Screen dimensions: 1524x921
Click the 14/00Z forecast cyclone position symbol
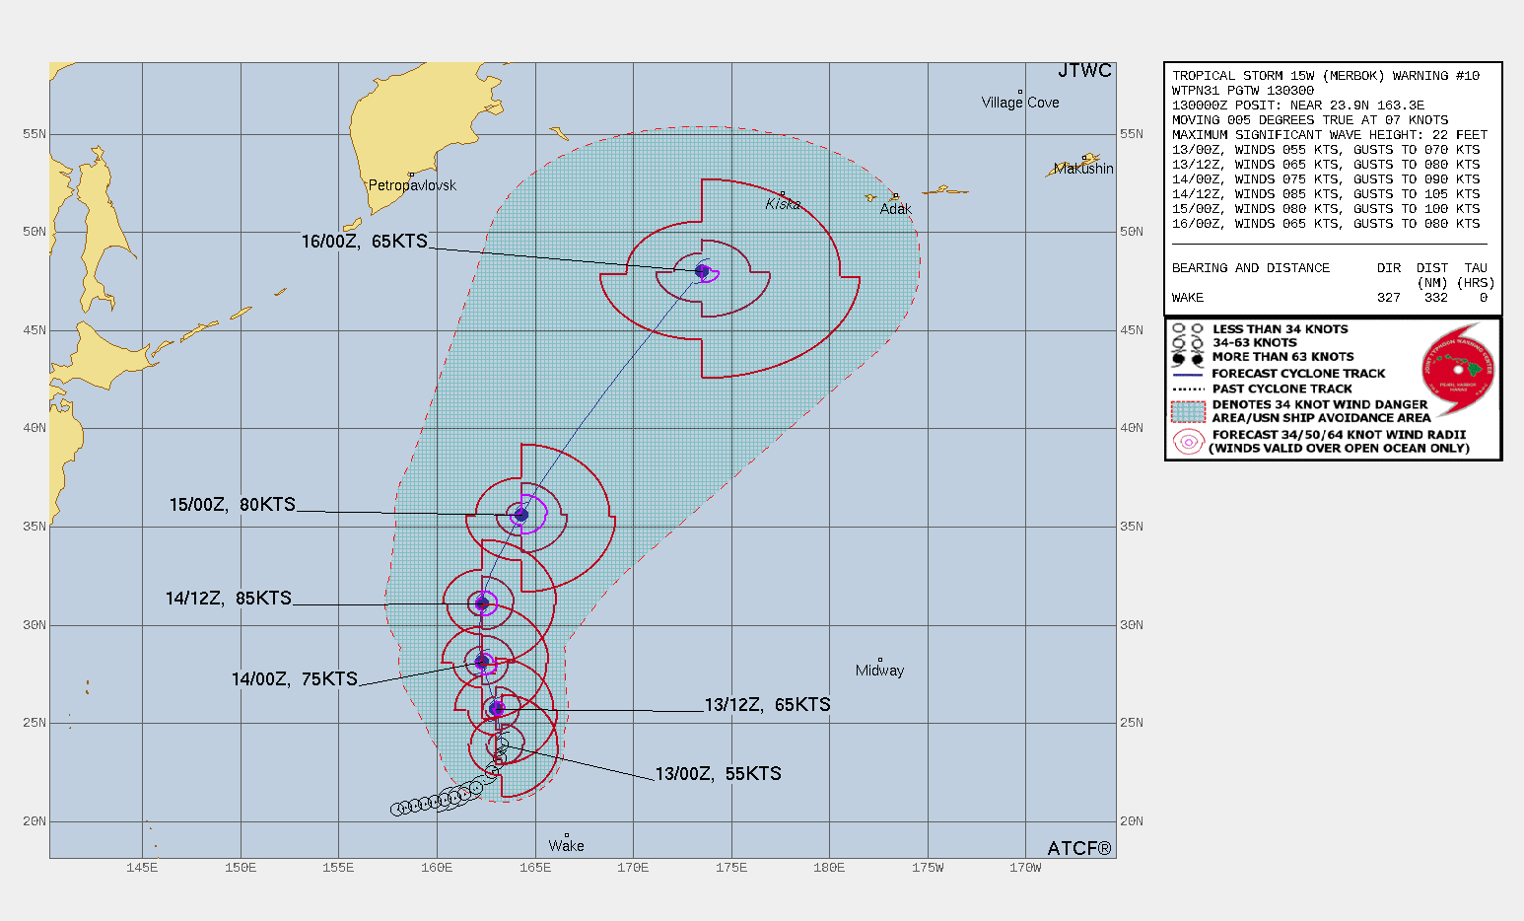[x=482, y=662]
